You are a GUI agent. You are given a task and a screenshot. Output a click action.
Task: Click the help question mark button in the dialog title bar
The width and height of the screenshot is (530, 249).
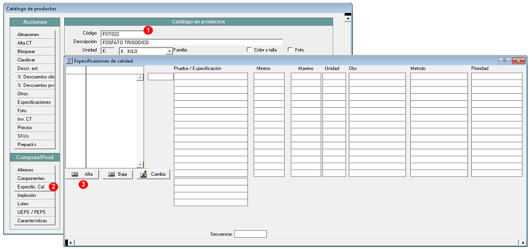(505, 61)
